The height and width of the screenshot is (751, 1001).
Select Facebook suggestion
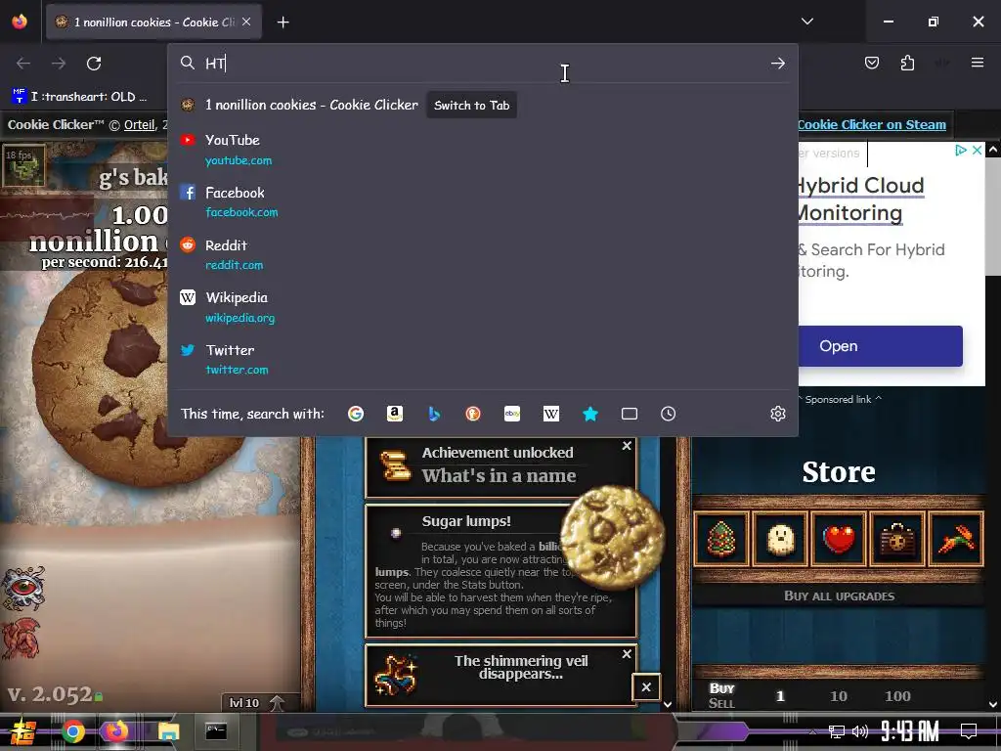tap(483, 201)
